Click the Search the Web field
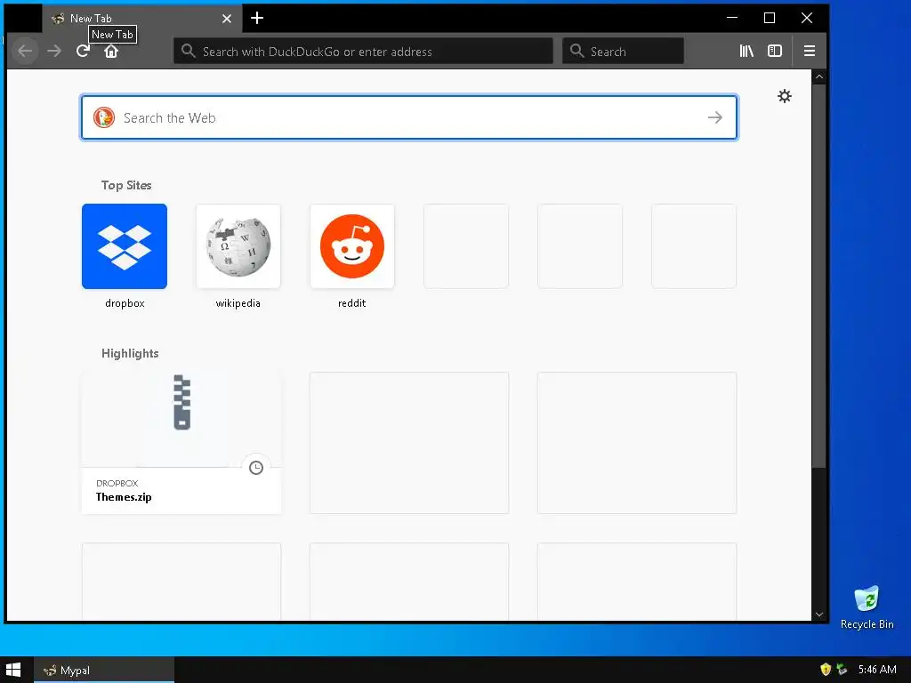Screen dimensions: 911x683 point(409,117)
